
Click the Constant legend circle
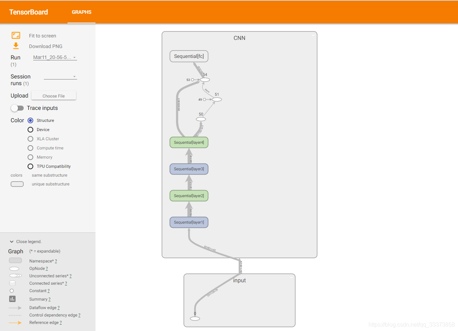tap(12, 291)
